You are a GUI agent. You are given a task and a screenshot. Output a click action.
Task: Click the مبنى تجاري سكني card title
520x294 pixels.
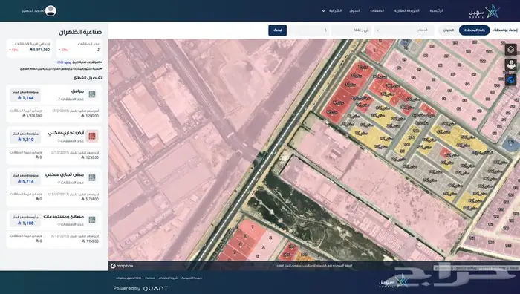[65, 174]
